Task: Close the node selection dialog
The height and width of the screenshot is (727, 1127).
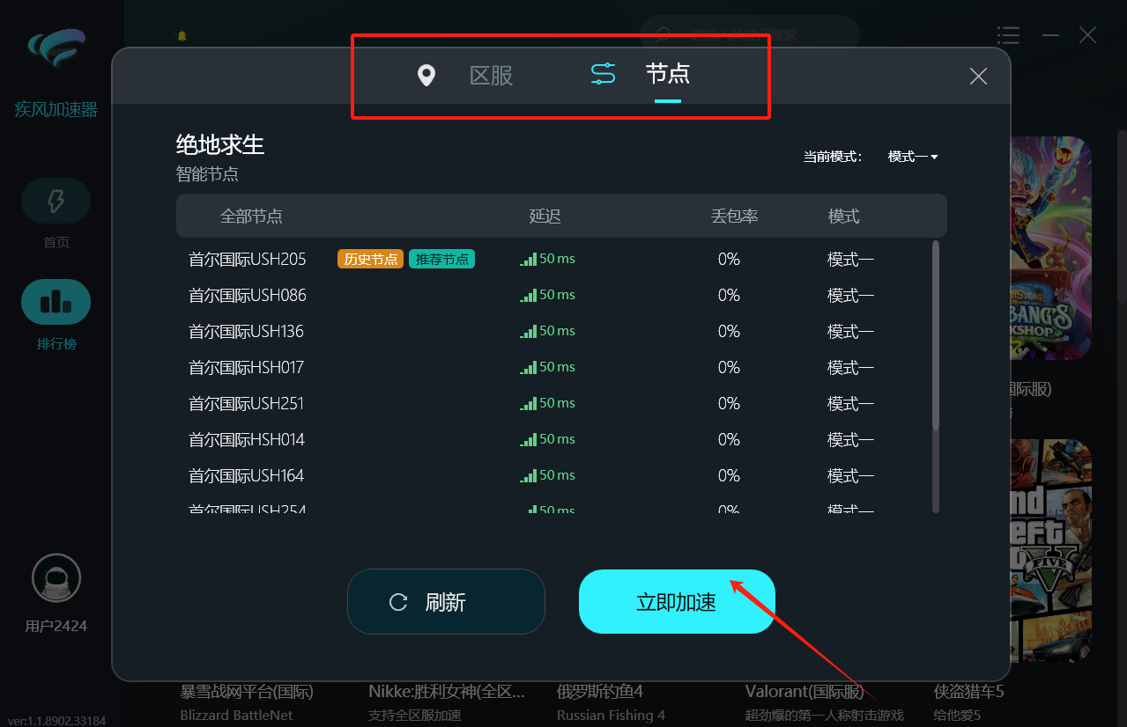Action: [978, 77]
